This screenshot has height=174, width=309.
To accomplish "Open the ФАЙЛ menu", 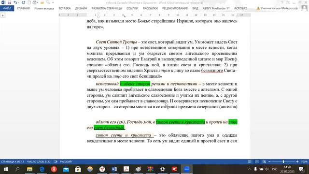I will (7, 8).
